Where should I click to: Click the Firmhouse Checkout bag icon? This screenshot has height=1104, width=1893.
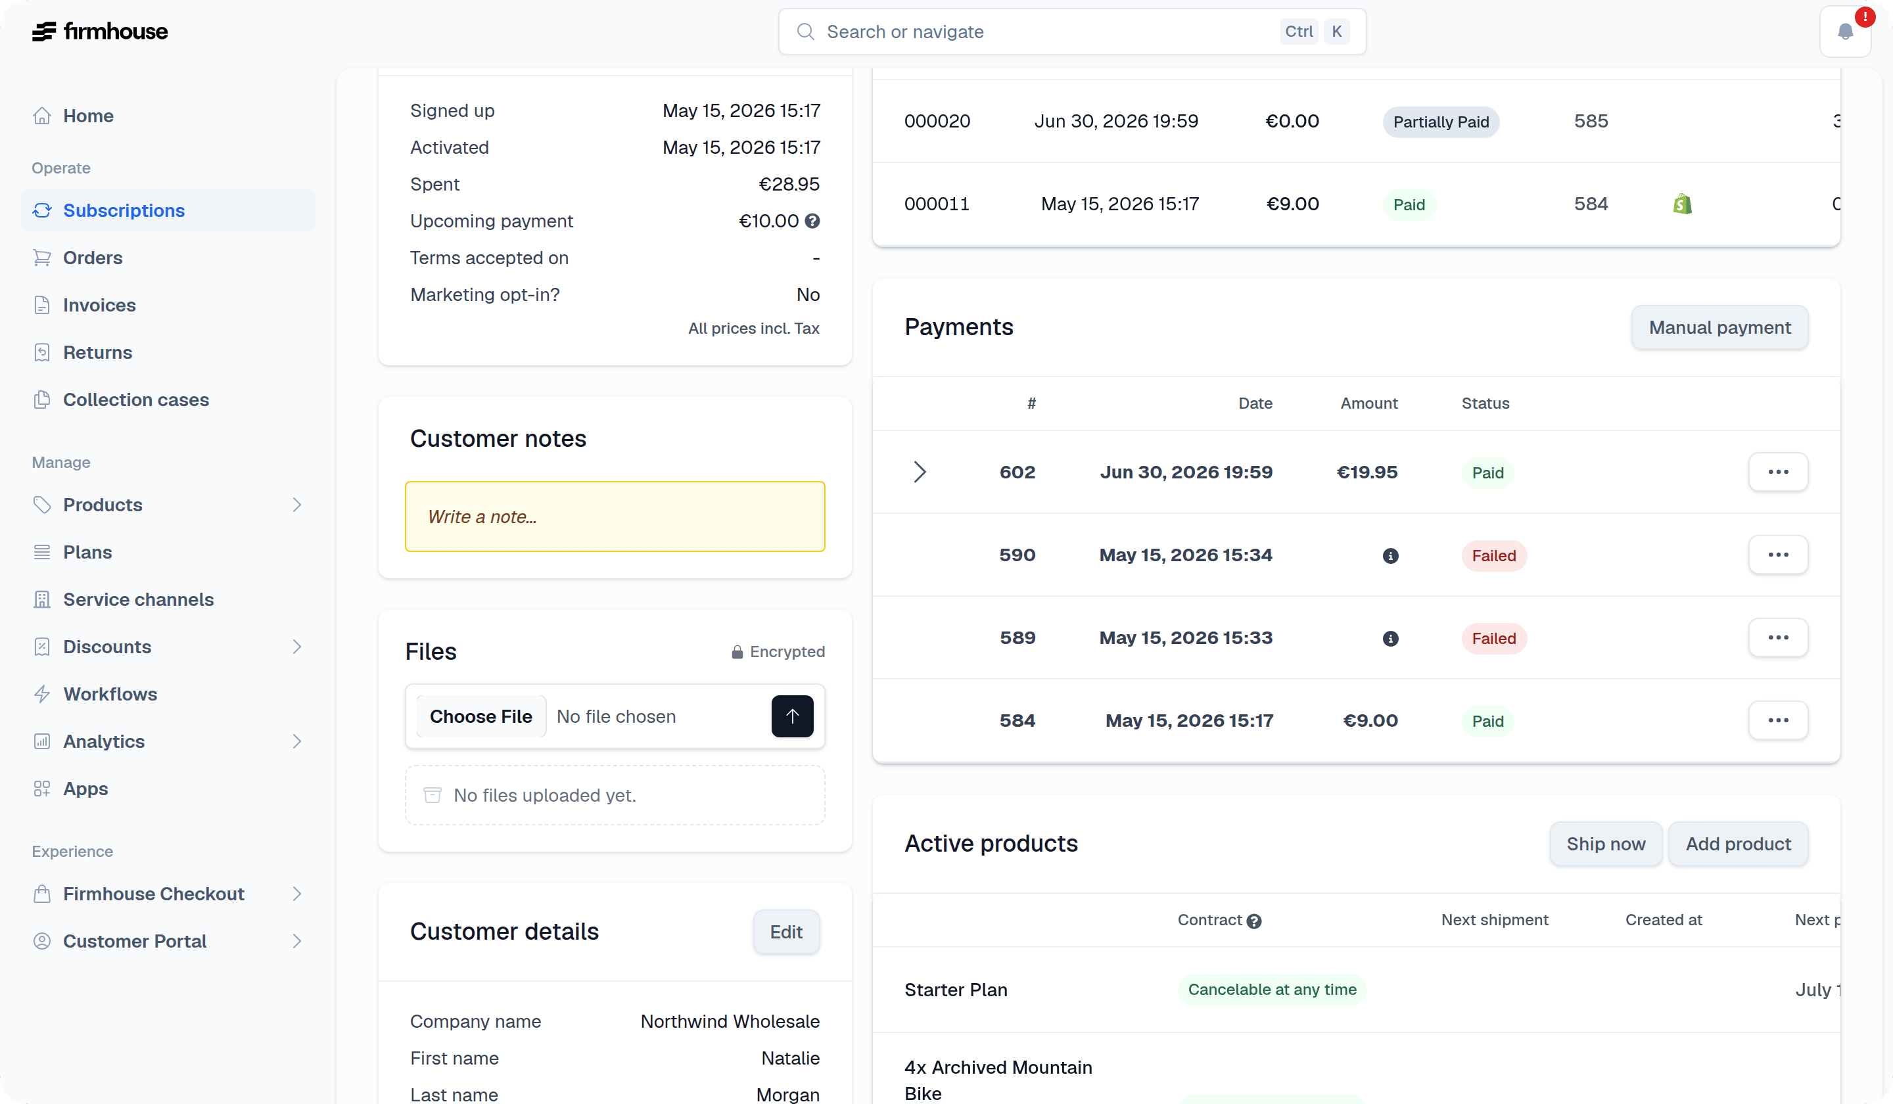pyautogui.click(x=42, y=894)
